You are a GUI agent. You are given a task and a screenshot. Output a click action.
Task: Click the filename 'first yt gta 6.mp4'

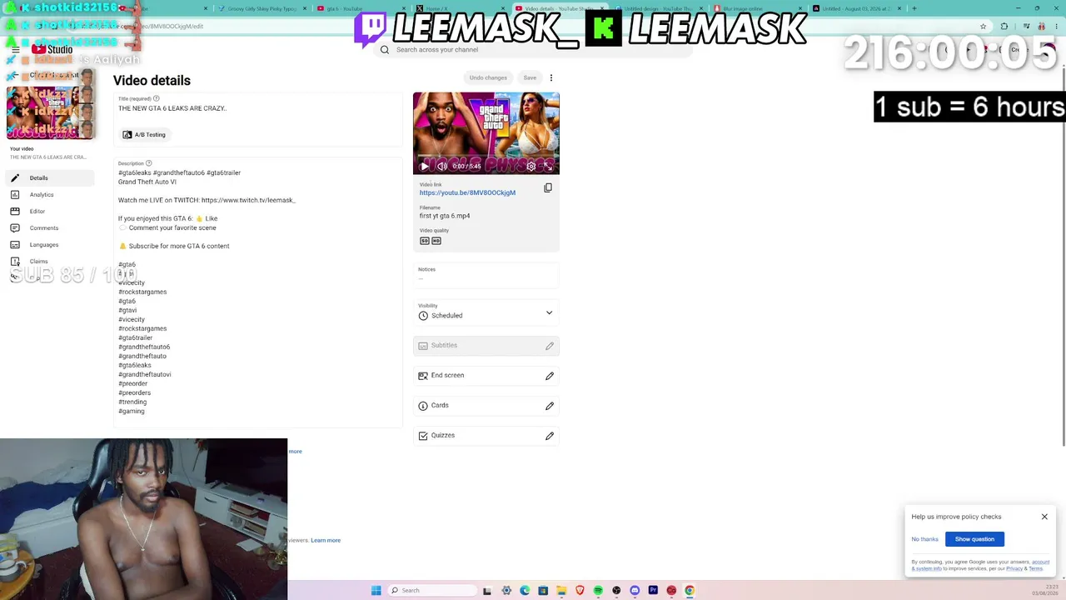pos(445,216)
